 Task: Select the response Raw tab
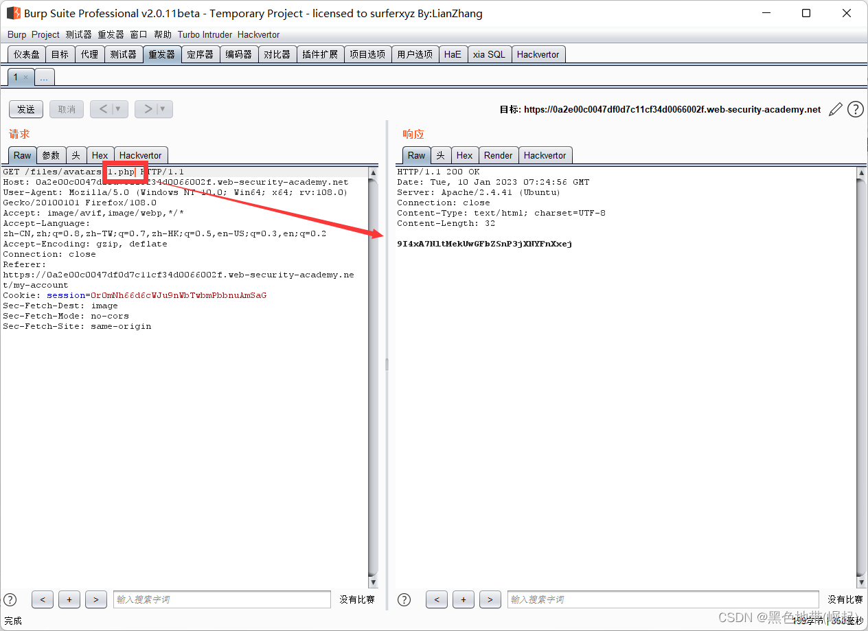pyautogui.click(x=417, y=155)
